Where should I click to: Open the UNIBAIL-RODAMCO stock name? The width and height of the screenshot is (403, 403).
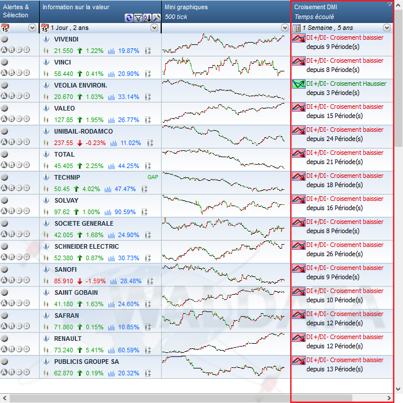[x=83, y=131]
